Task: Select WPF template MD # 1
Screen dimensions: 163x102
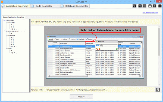Action: point(14,53)
